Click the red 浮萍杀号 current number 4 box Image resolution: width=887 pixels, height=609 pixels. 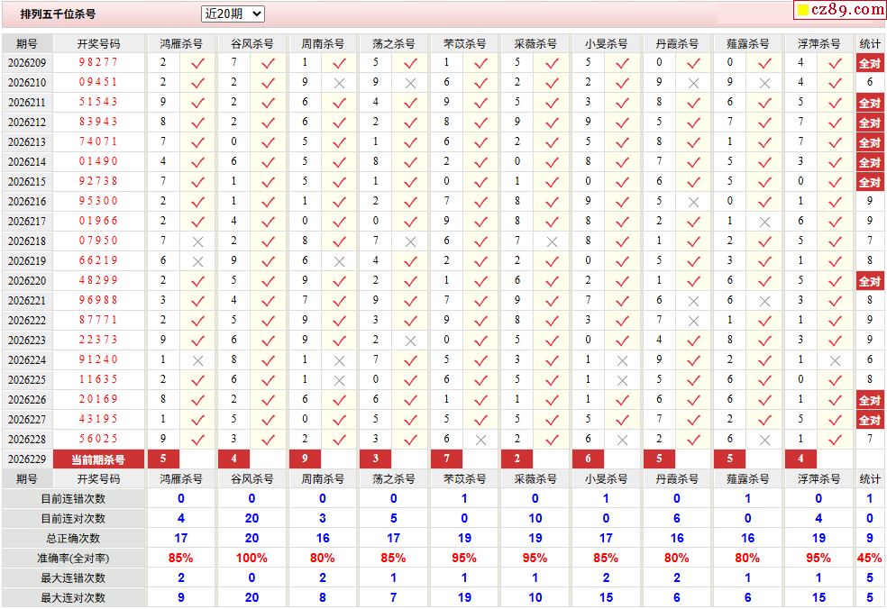[800, 459]
